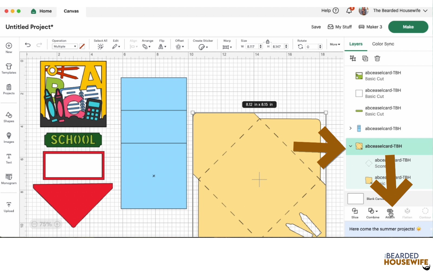The height and width of the screenshot is (275, 433).
Task: Switch to the Color Sync tab
Action: 383,44
